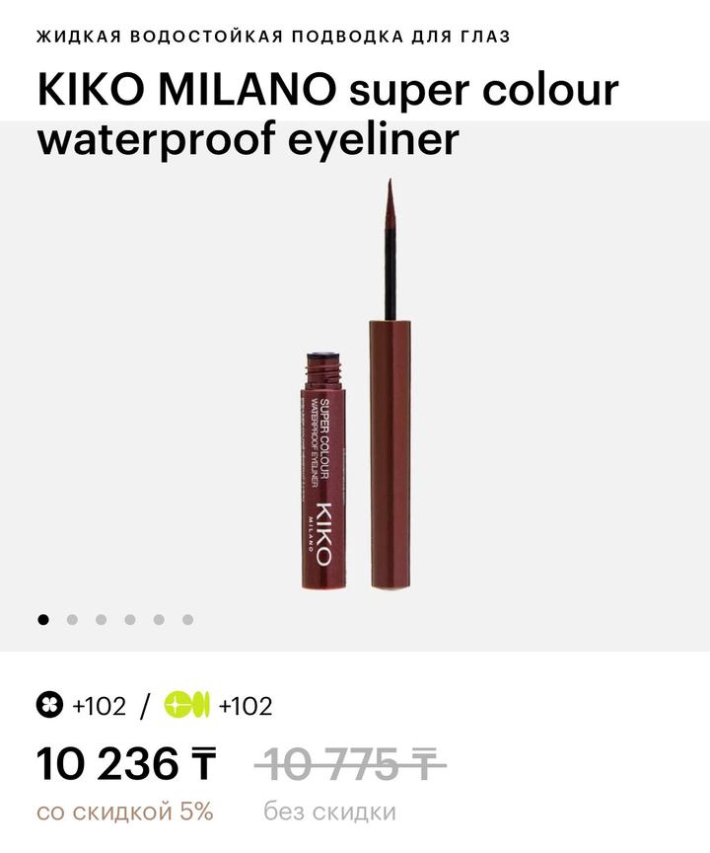Click the product category label text
This screenshot has height=853, width=710.
[x=274, y=37]
